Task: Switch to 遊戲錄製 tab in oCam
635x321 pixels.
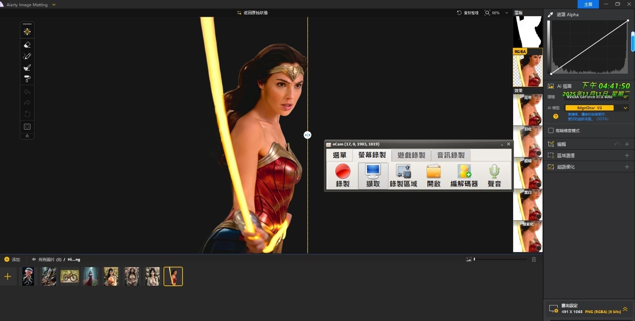Action: click(x=411, y=155)
